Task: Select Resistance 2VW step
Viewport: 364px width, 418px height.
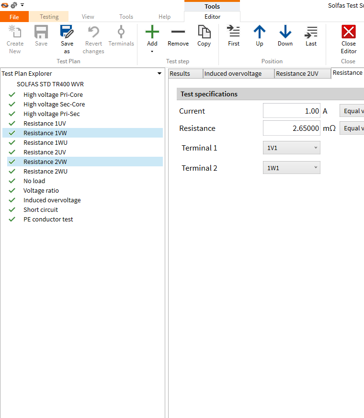Action: click(85, 162)
